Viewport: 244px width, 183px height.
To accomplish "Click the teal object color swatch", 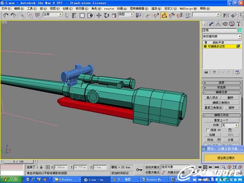I will [240, 30].
